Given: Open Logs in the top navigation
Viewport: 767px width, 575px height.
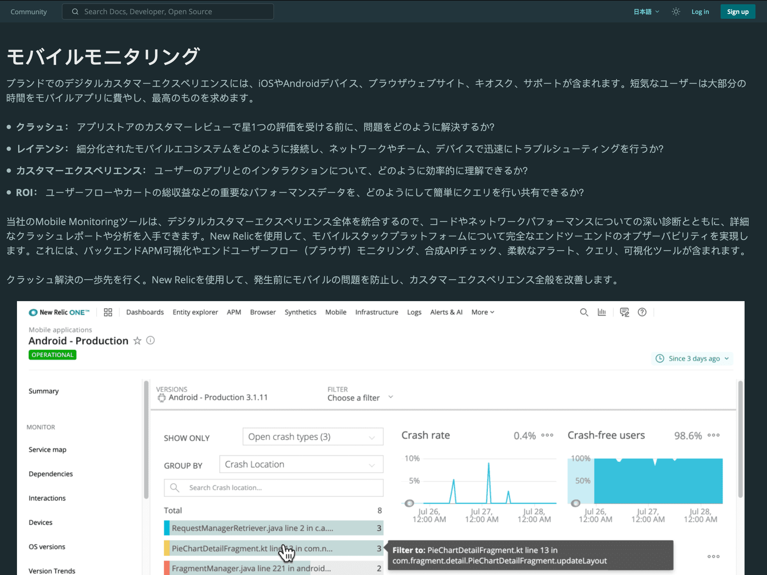Looking at the screenshot, I should [x=414, y=312].
